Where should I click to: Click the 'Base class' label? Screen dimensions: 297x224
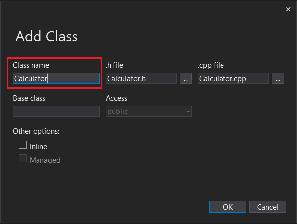tap(29, 98)
